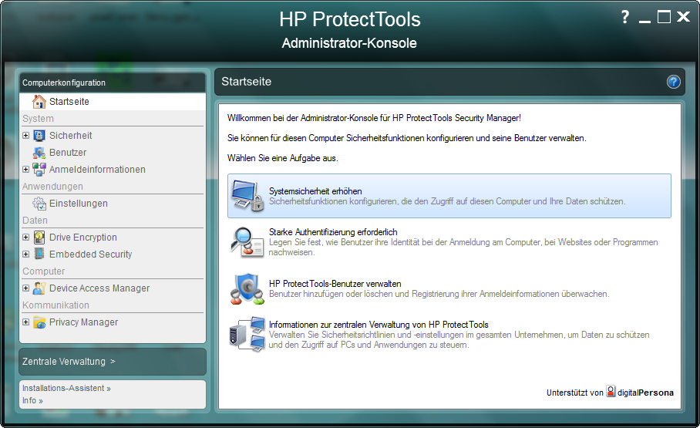Click the Embedded Security icon
The width and height of the screenshot is (700, 428).
(x=39, y=254)
